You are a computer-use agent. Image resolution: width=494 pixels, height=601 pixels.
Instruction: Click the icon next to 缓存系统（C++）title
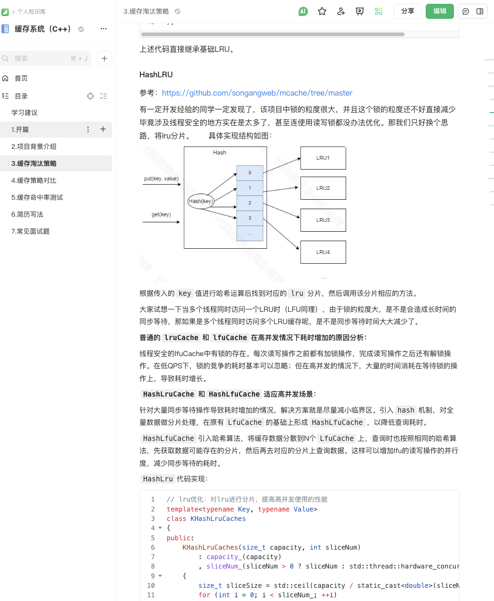tap(81, 29)
